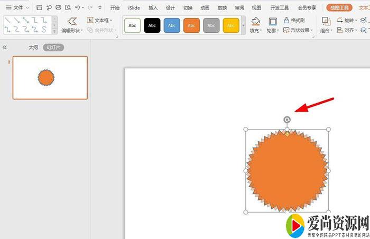Collapse the slide panel with double-chevron
This screenshot has width=370, height=239.
click(5, 47)
